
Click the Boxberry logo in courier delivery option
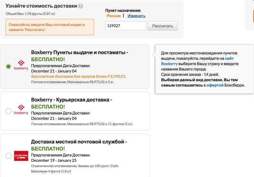pos(21,109)
